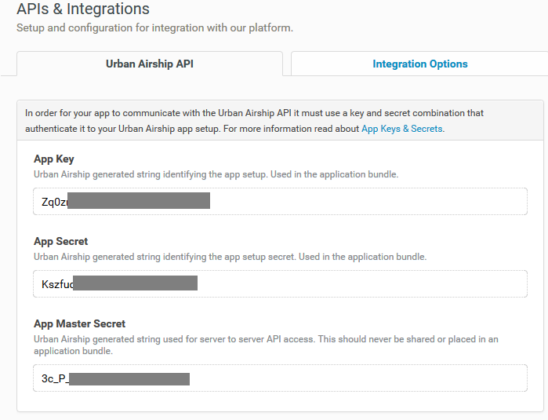Click the App Key label heading

click(x=54, y=159)
